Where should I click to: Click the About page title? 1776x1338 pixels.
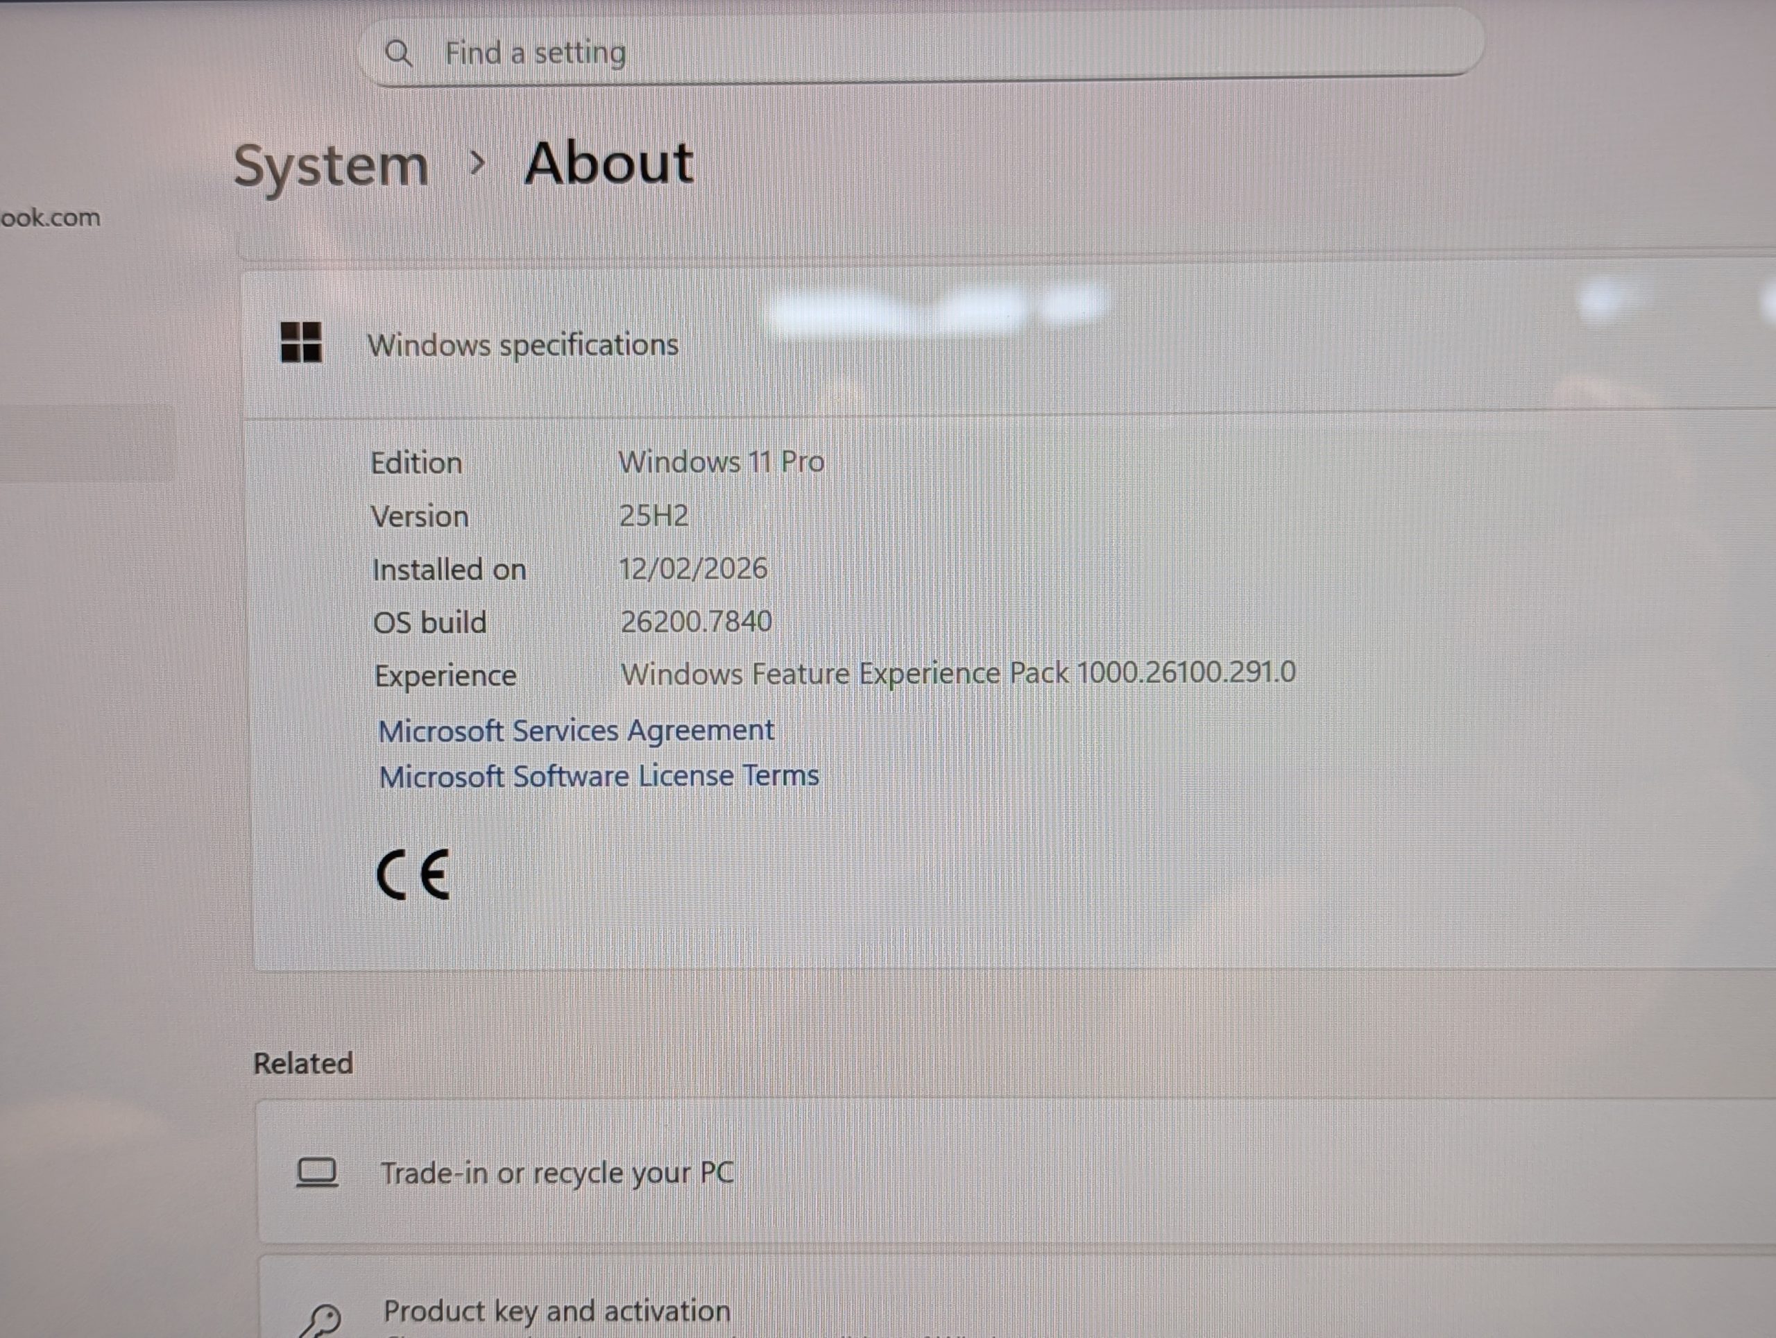[608, 163]
